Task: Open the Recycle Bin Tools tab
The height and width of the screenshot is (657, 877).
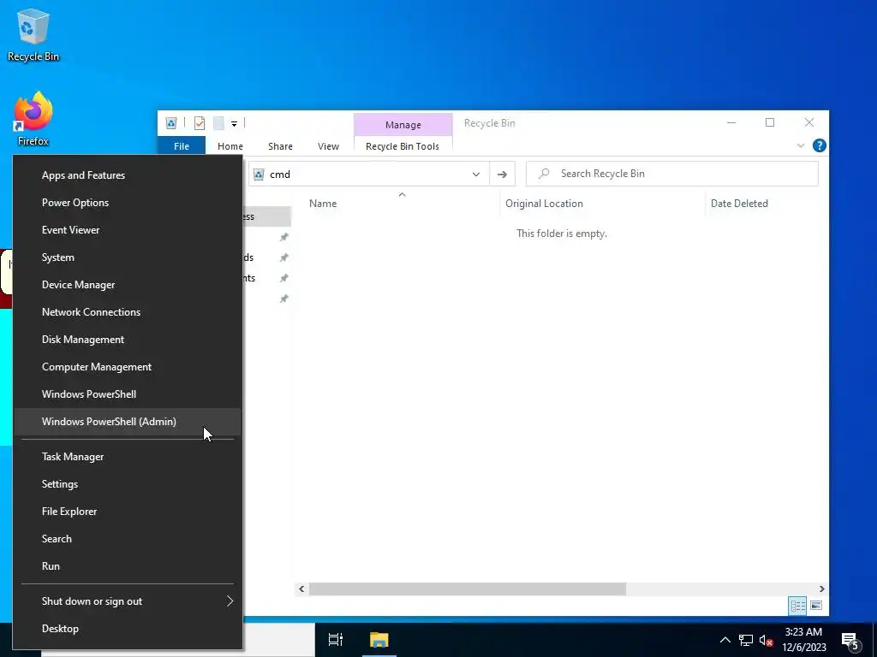Action: 403,146
